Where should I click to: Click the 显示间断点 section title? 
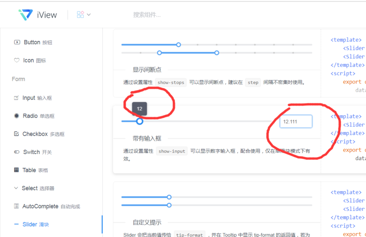pyautogui.click(x=147, y=70)
